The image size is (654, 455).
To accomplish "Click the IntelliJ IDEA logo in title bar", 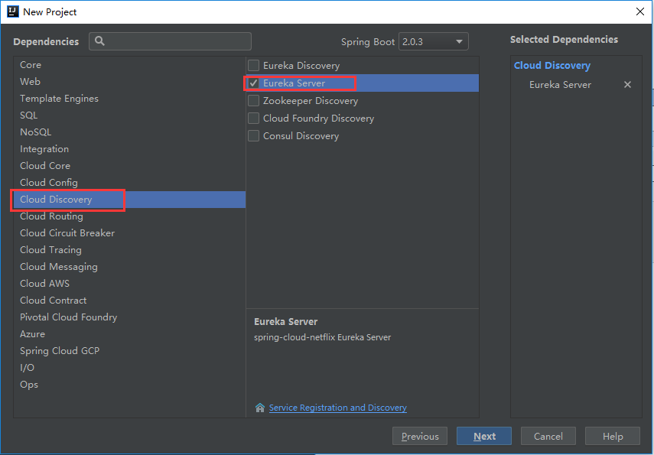I will [13, 11].
